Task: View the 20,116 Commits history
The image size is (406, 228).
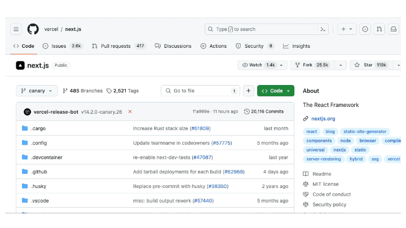Action: coord(264,111)
